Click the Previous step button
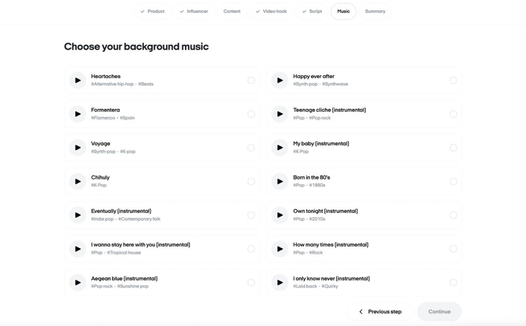This screenshot has width=526, height=326. click(380, 312)
